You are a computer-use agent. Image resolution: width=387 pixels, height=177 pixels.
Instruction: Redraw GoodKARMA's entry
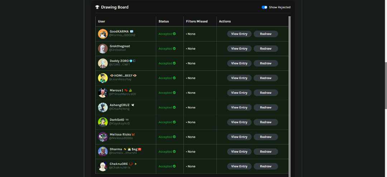point(266,34)
